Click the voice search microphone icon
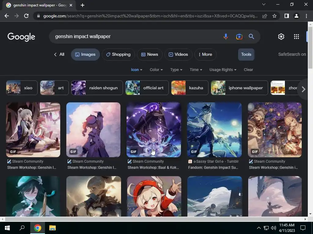This screenshot has width=313, height=234. pos(226,37)
